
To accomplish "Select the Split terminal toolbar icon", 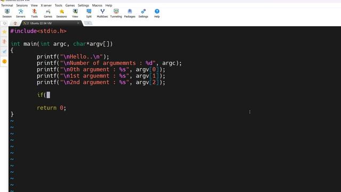I will (x=89, y=13).
